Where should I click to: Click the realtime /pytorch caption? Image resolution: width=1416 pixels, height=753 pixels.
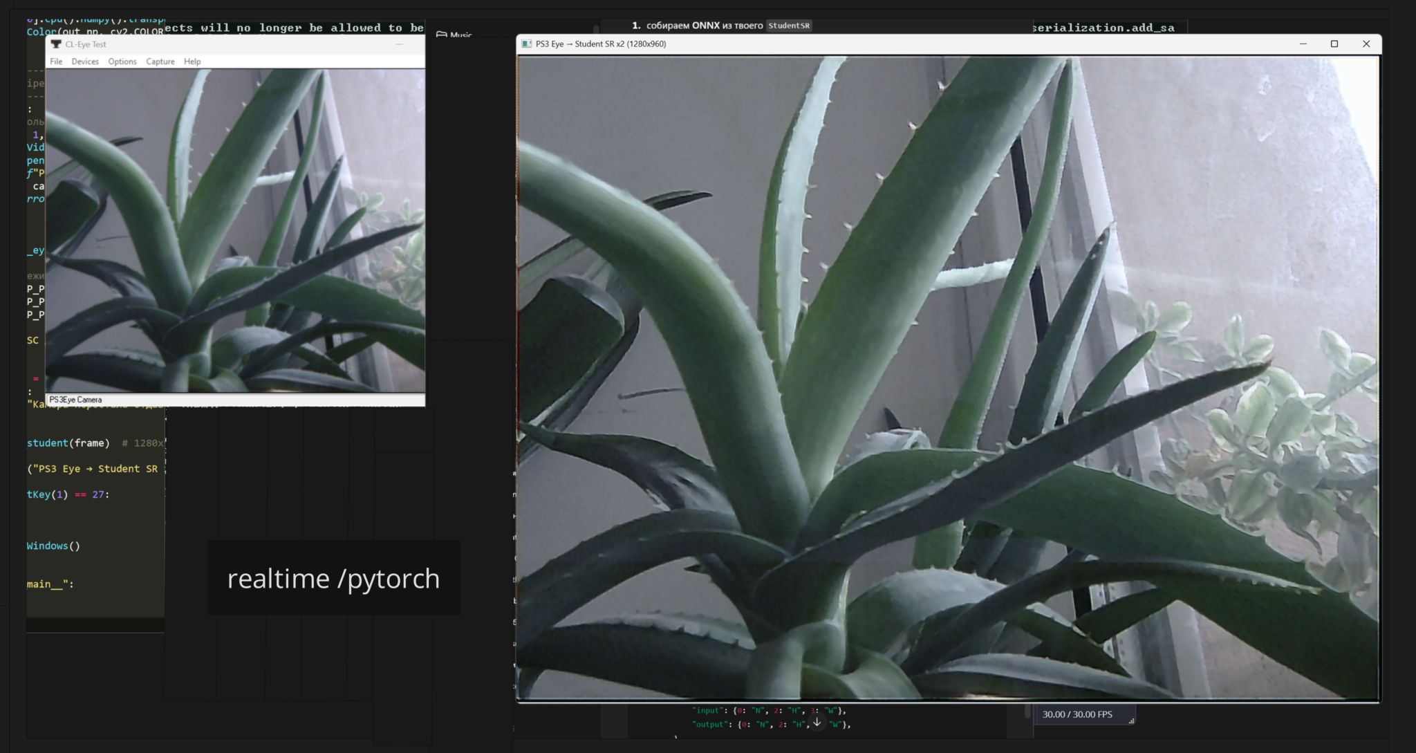[333, 579]
